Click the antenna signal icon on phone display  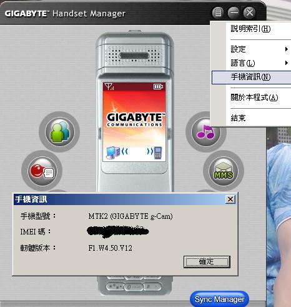click(109, 86)
